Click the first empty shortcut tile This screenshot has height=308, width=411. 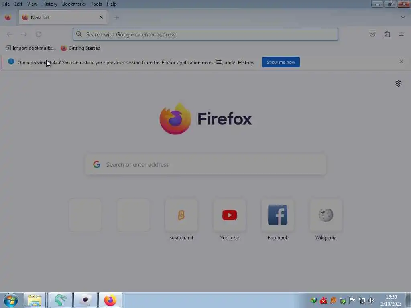coord(85,215)
